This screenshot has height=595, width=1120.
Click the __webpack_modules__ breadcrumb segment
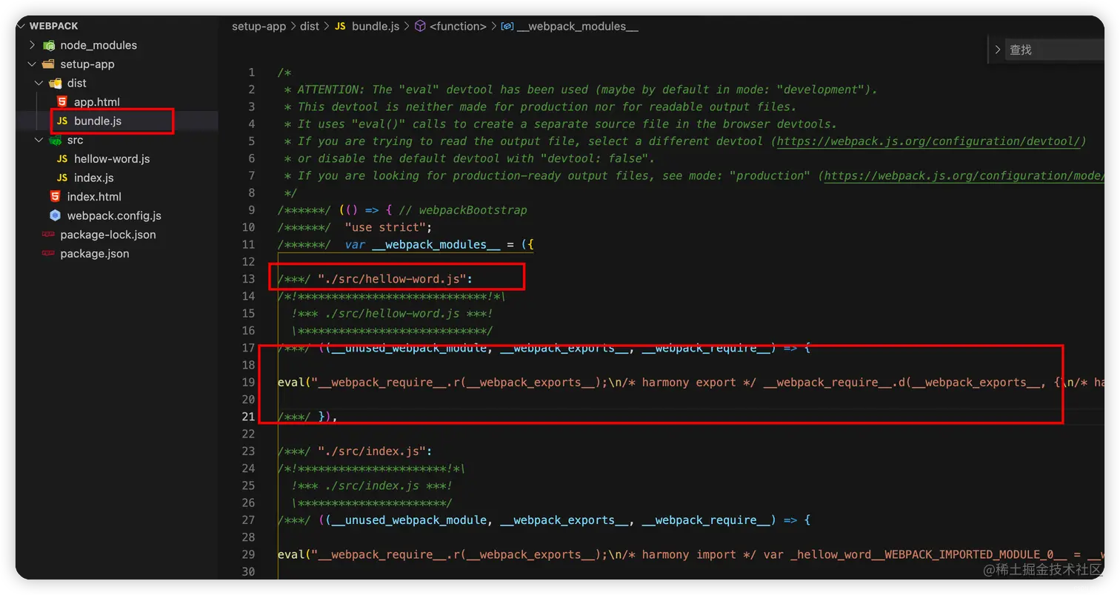[x=578, y=26]
